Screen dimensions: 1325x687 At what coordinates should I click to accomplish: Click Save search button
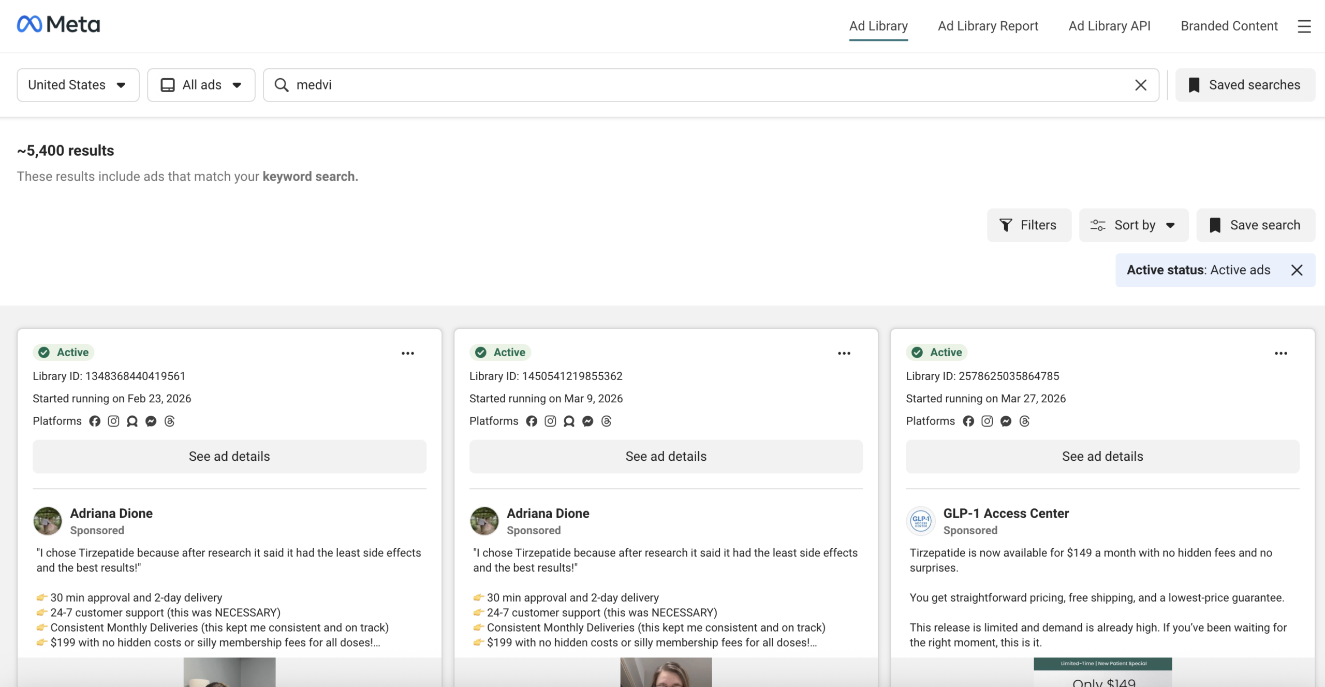pos(1255,225)
